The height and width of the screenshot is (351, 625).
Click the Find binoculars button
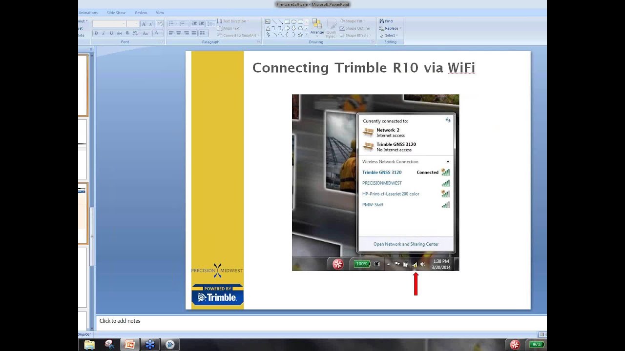(386, 21)
